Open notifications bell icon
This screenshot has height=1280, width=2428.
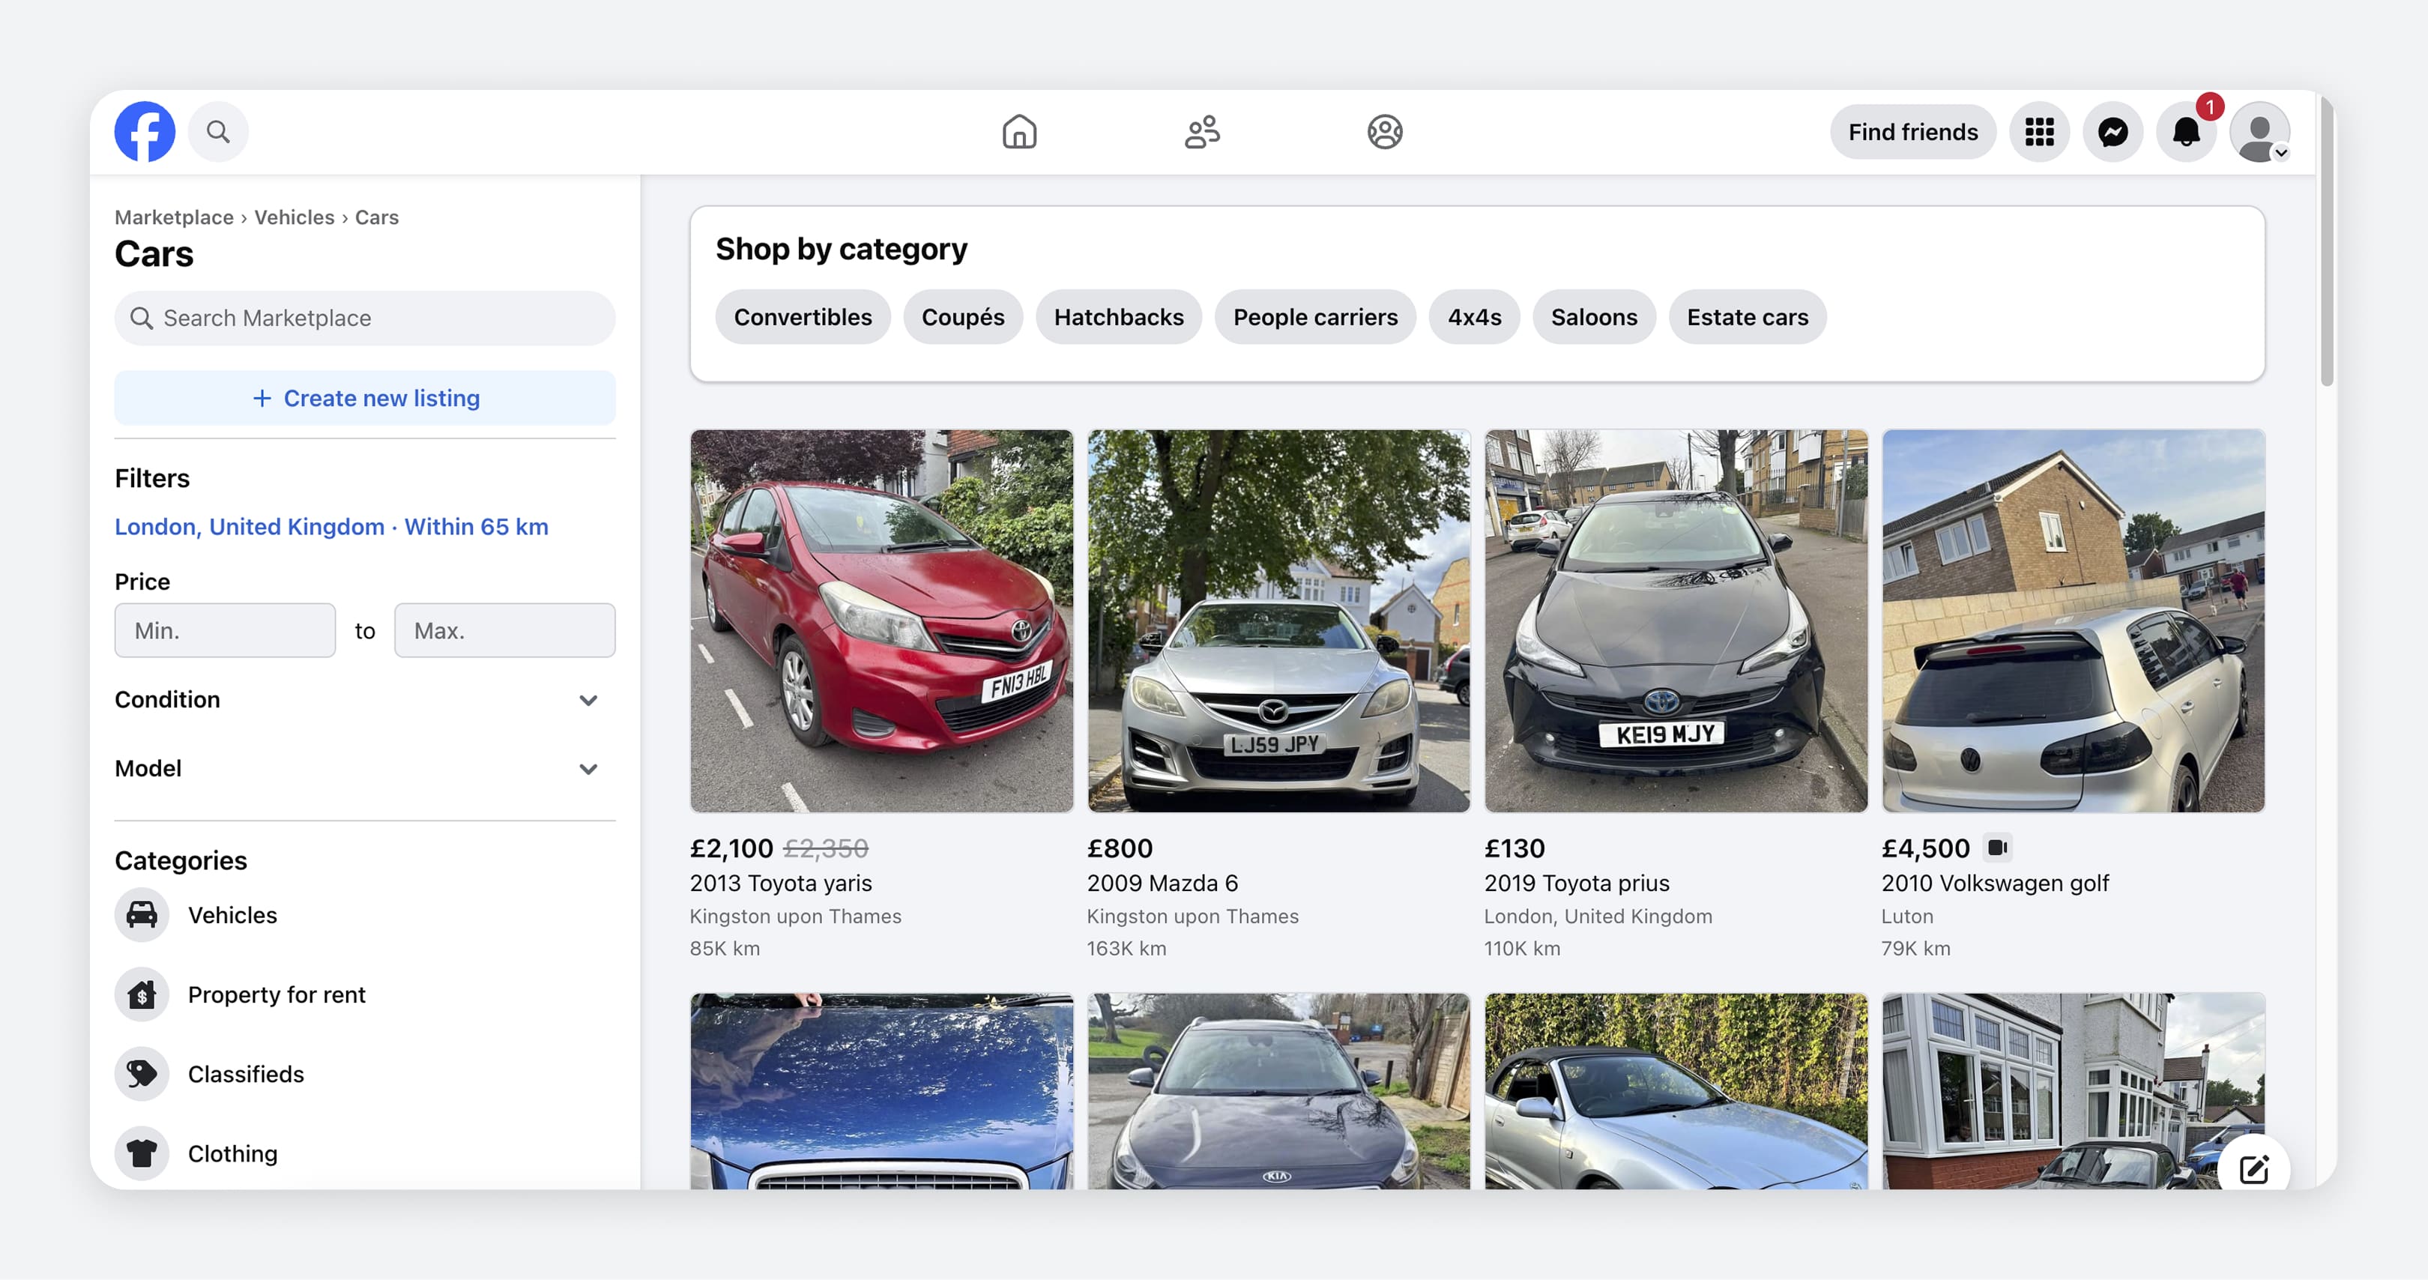click(2186, 132)
